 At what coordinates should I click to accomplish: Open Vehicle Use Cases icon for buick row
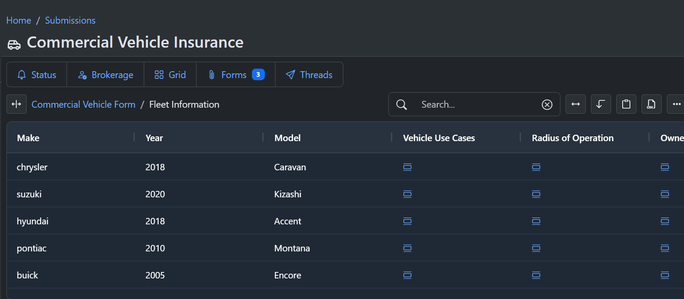pyautogui.click(x=407, y=275)
